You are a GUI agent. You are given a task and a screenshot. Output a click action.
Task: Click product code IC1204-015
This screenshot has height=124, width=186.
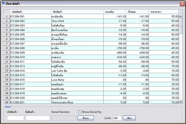(x=17, y=75)
